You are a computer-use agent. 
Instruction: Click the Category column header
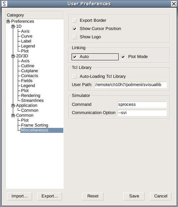(x=34, y=15)
